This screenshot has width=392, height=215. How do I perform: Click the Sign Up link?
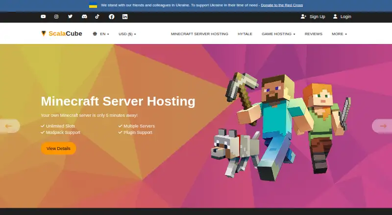313,17
